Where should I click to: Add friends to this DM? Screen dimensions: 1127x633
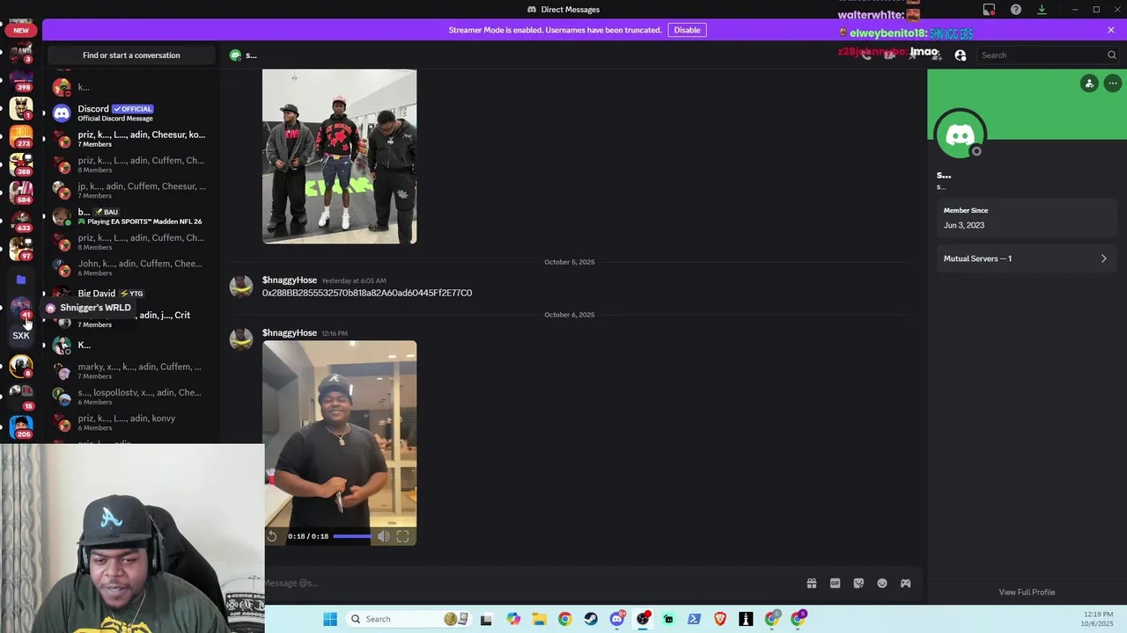[937, 55]
